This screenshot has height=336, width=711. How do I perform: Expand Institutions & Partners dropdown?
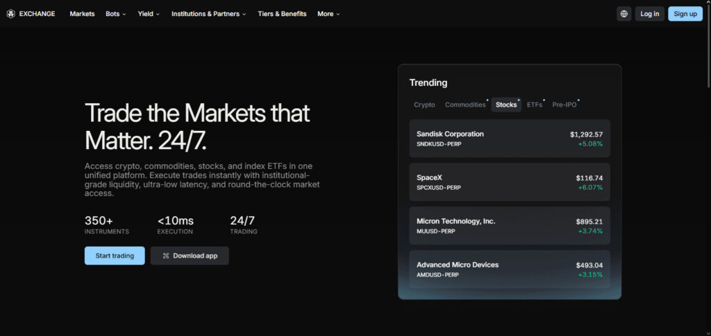click(x=208, y=14)
